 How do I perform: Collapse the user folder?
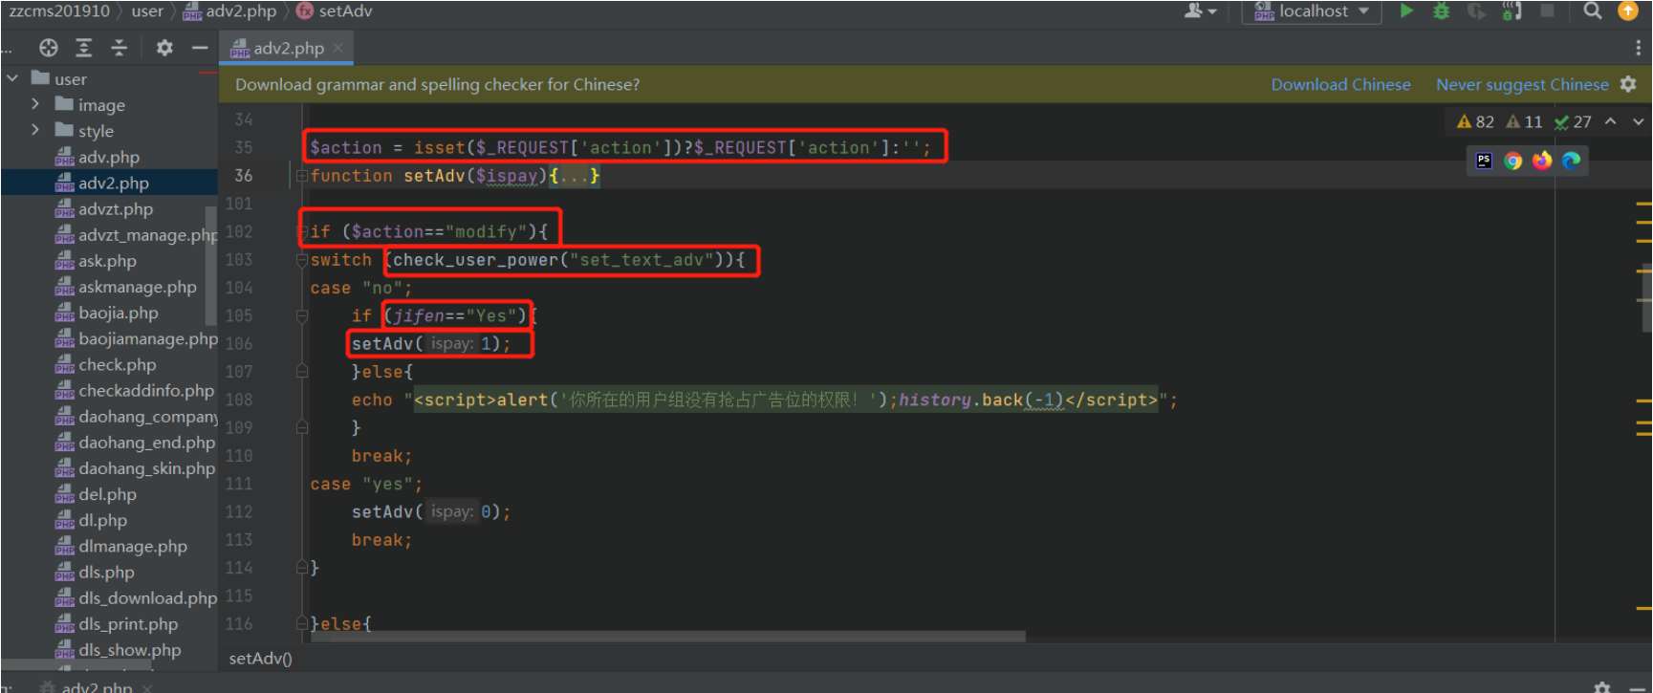click(x=12, y=78)
